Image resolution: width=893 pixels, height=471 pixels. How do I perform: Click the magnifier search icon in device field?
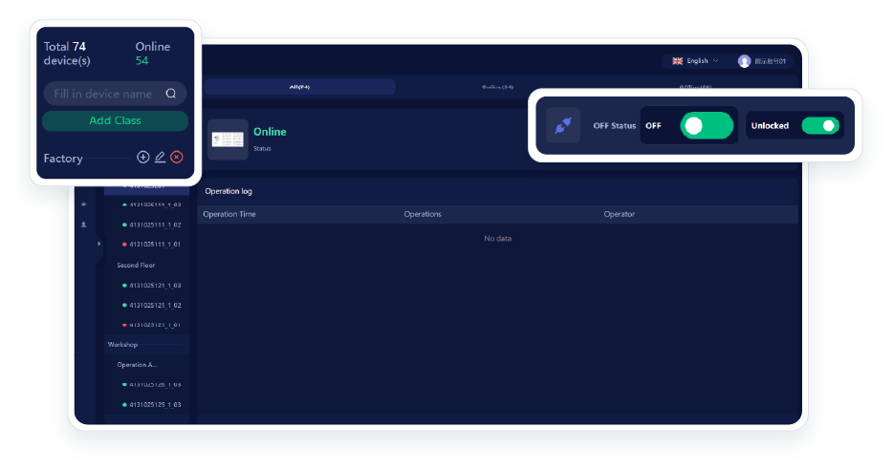171,94
